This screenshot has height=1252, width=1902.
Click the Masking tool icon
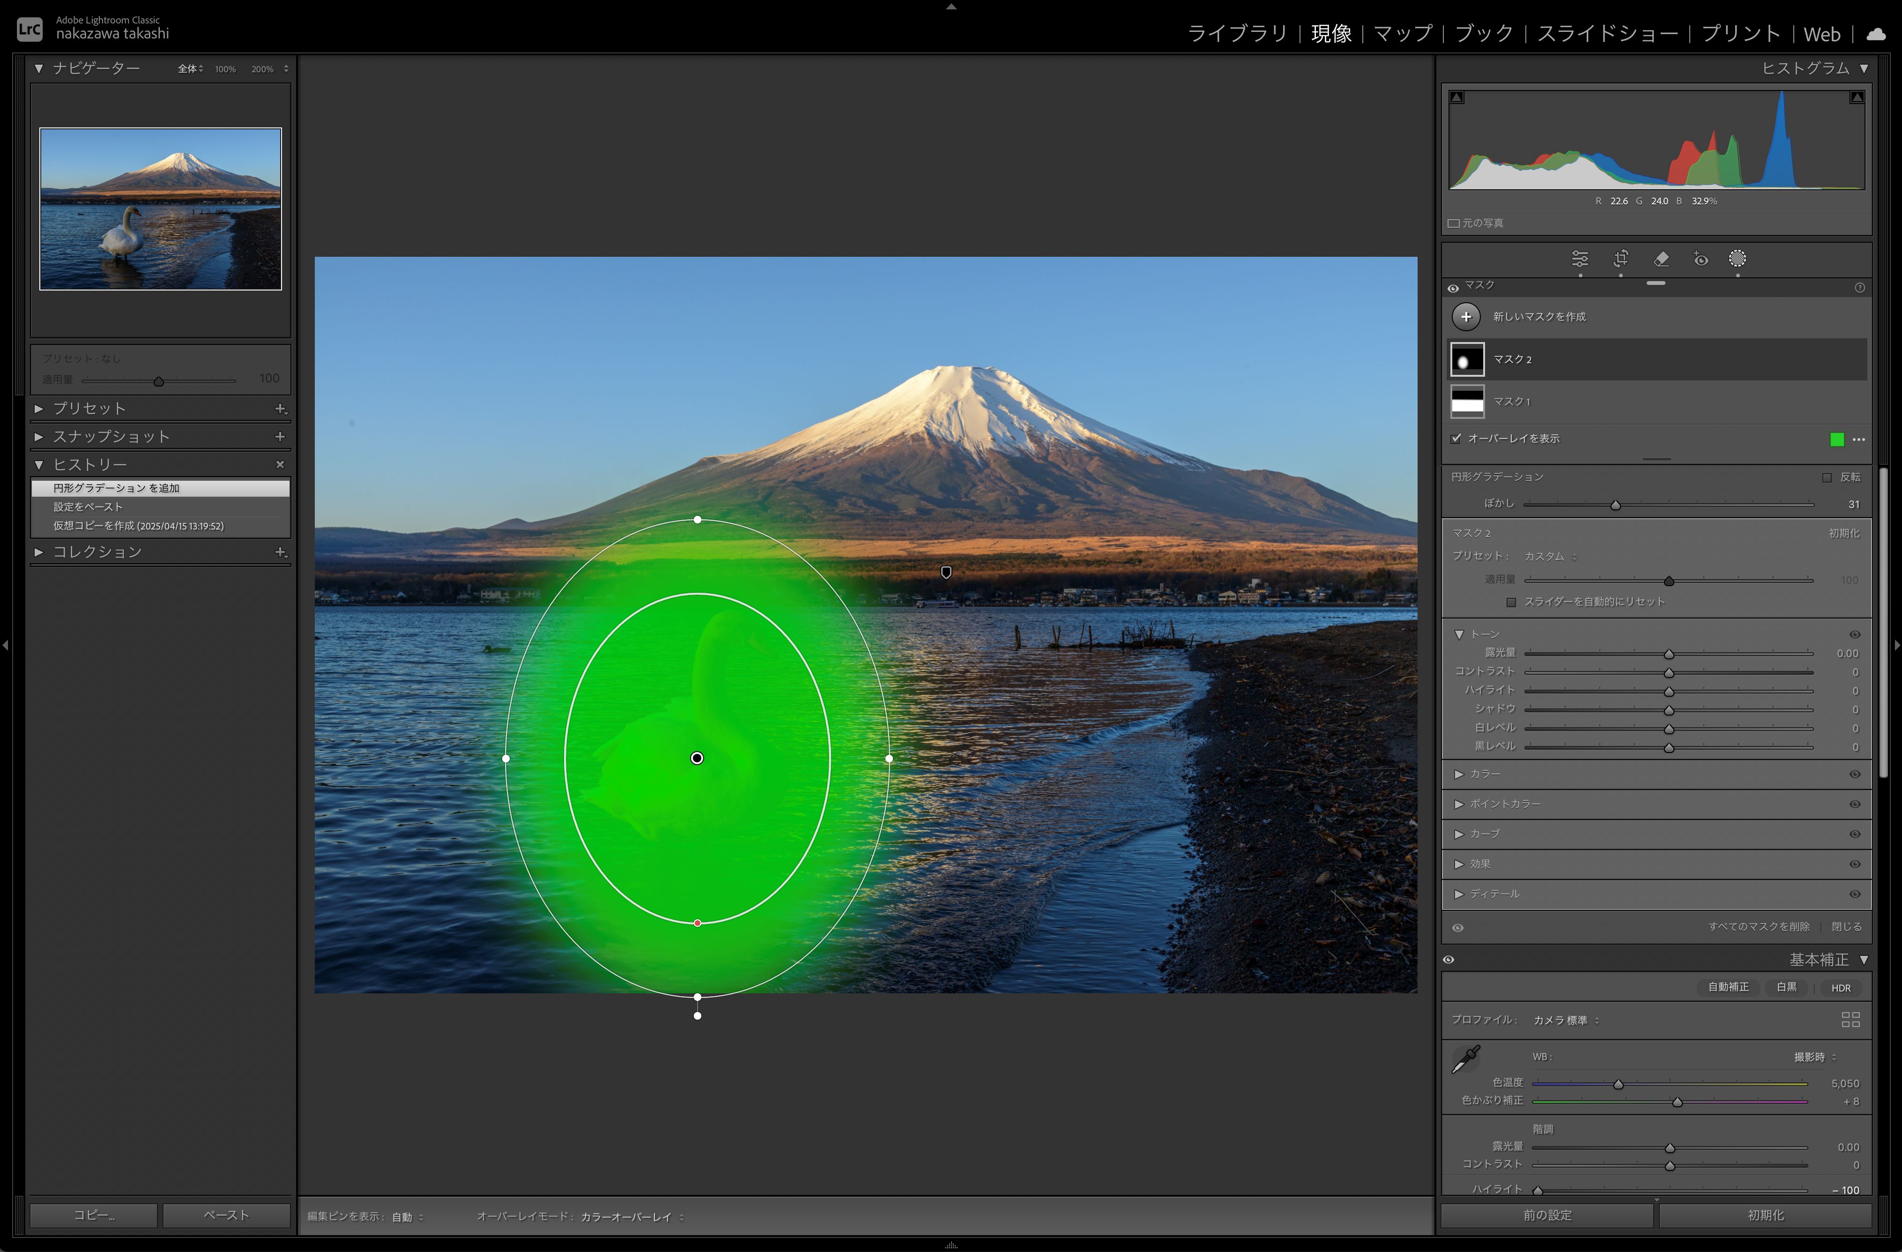pos(1738,259)
